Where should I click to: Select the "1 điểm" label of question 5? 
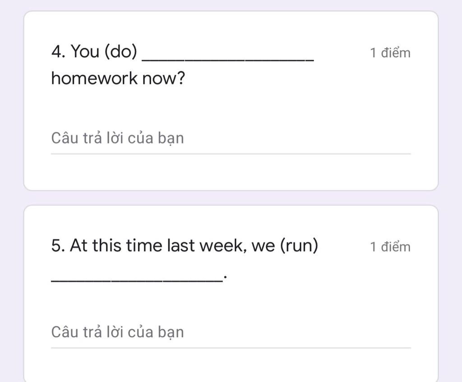tap(390, 247)
